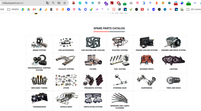Open the first Google Drive bookmark

click(23, 9)
